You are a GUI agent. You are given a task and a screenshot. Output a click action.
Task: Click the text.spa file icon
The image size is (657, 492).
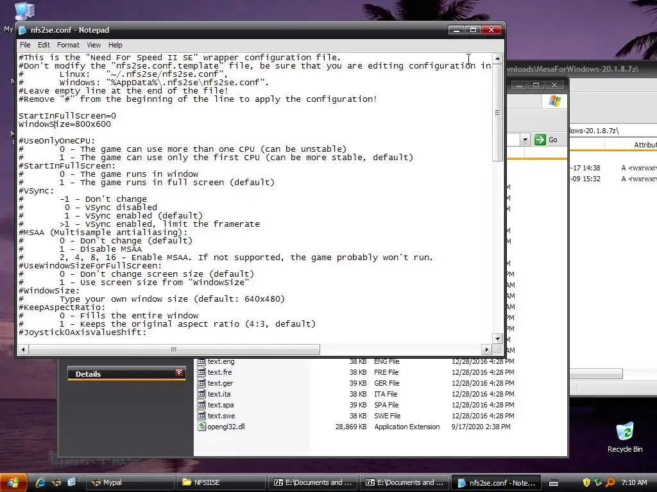pos(201,405)
